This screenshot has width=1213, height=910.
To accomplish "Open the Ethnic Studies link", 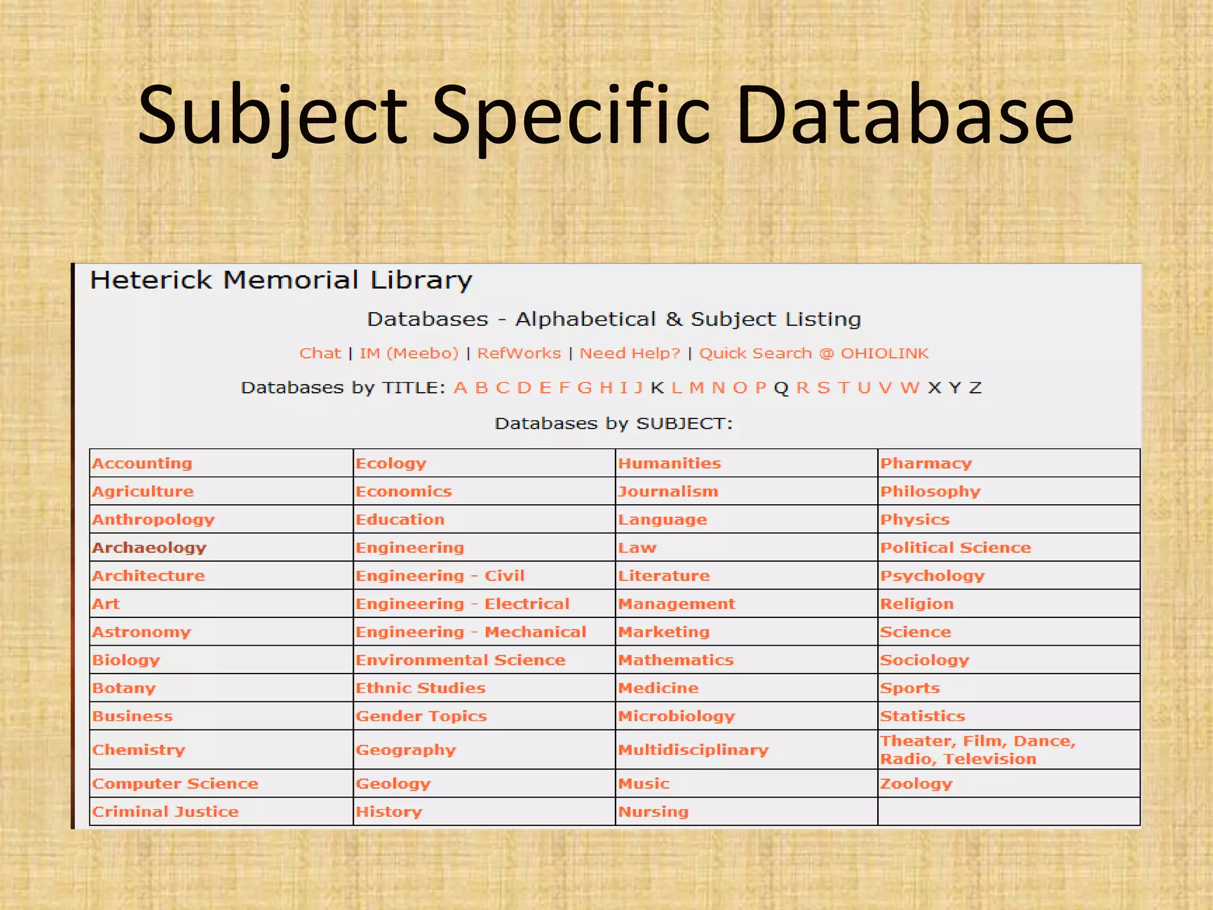I will coord(421,688).
